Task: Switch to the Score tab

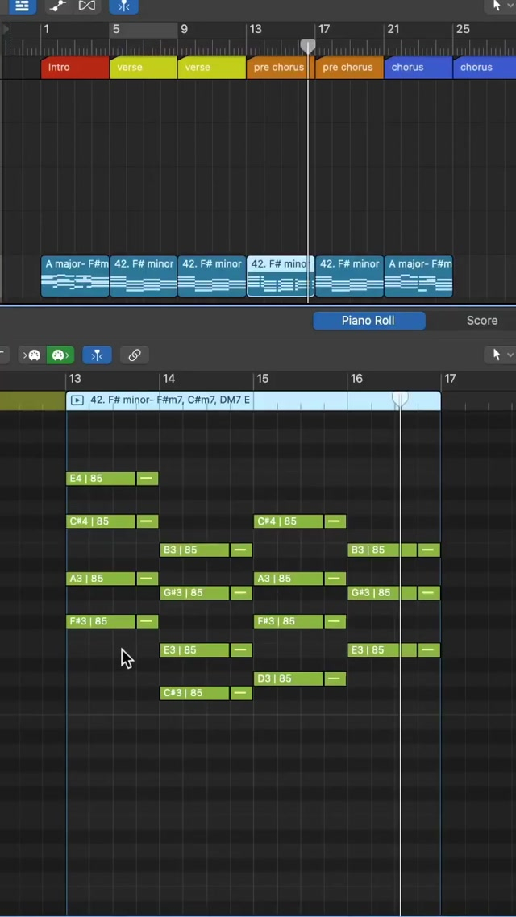Action: pos(481,321)
